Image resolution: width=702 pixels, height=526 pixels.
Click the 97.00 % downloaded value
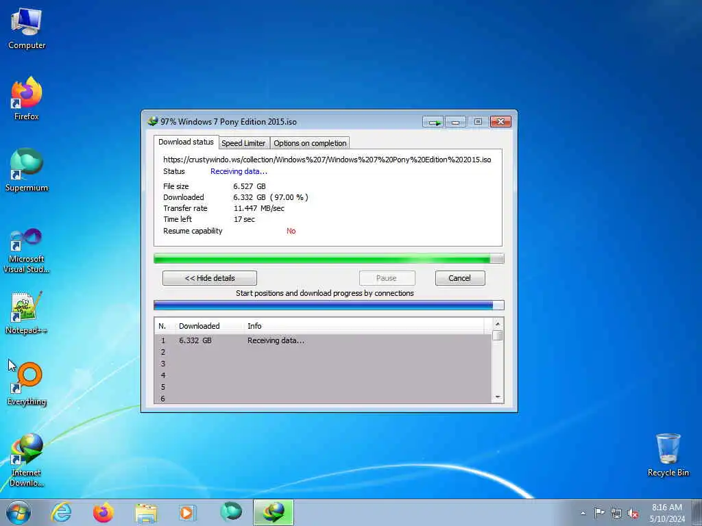tap(289, 197)
